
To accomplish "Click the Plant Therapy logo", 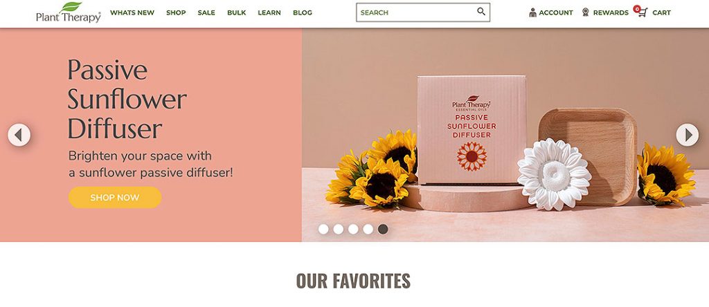I will 69,12.
